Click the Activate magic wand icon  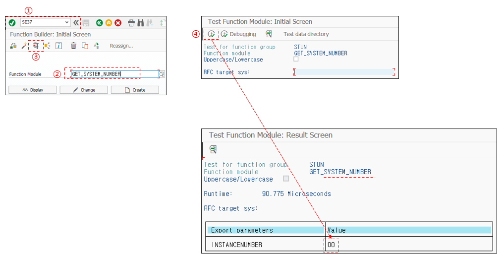tap(24, 46)
